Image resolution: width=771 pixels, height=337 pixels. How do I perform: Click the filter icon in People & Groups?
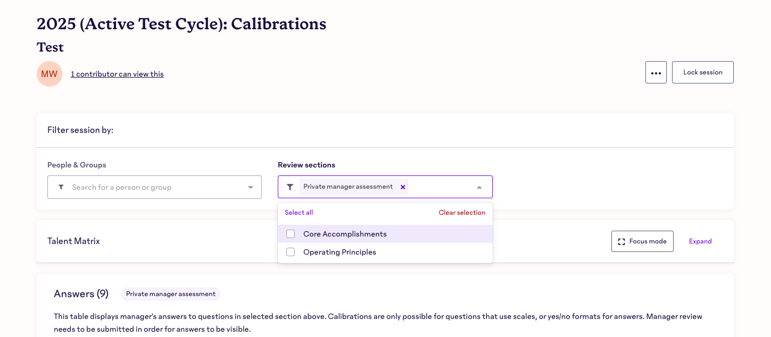[x=61, y=187]
